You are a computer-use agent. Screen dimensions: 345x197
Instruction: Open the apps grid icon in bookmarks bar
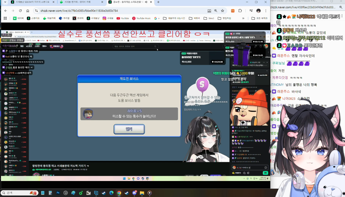5,18
